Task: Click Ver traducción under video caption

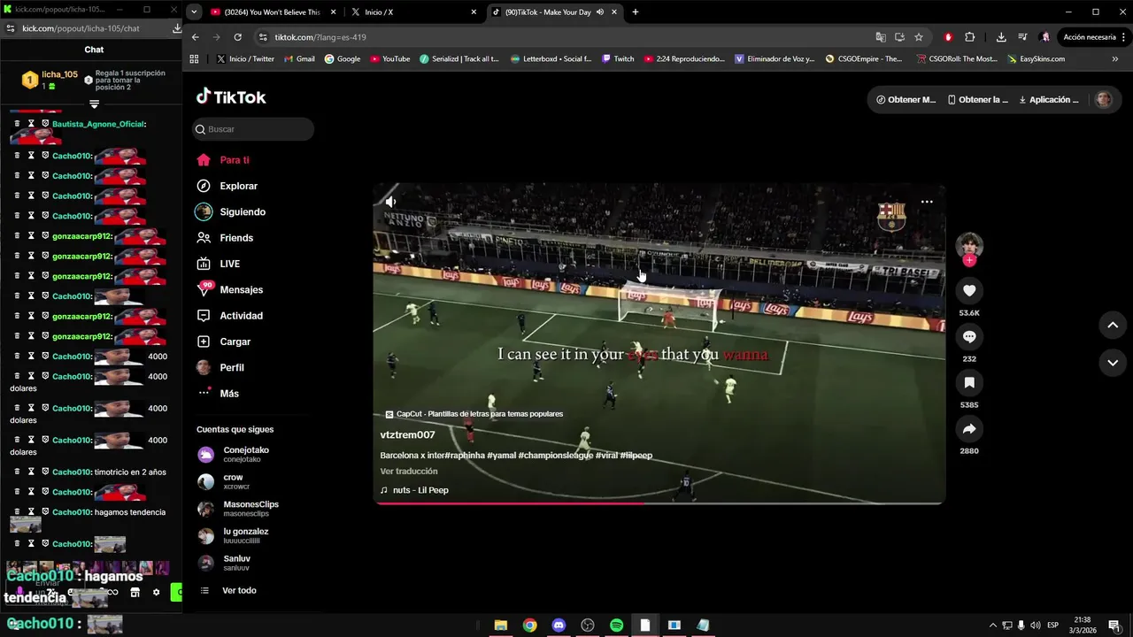Action: pos(409,472)
